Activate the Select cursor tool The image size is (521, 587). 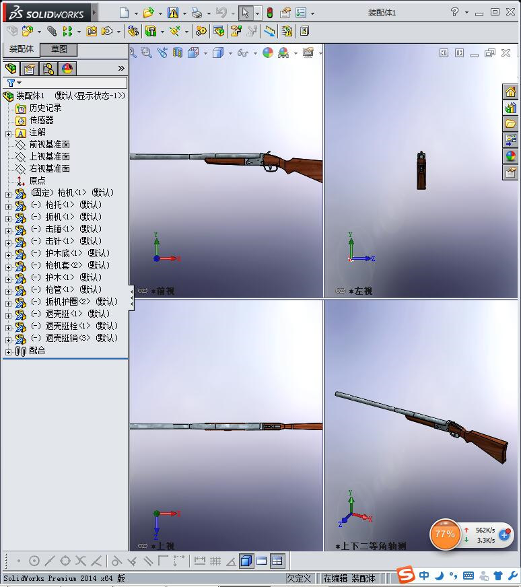click(x=246, y=13)
